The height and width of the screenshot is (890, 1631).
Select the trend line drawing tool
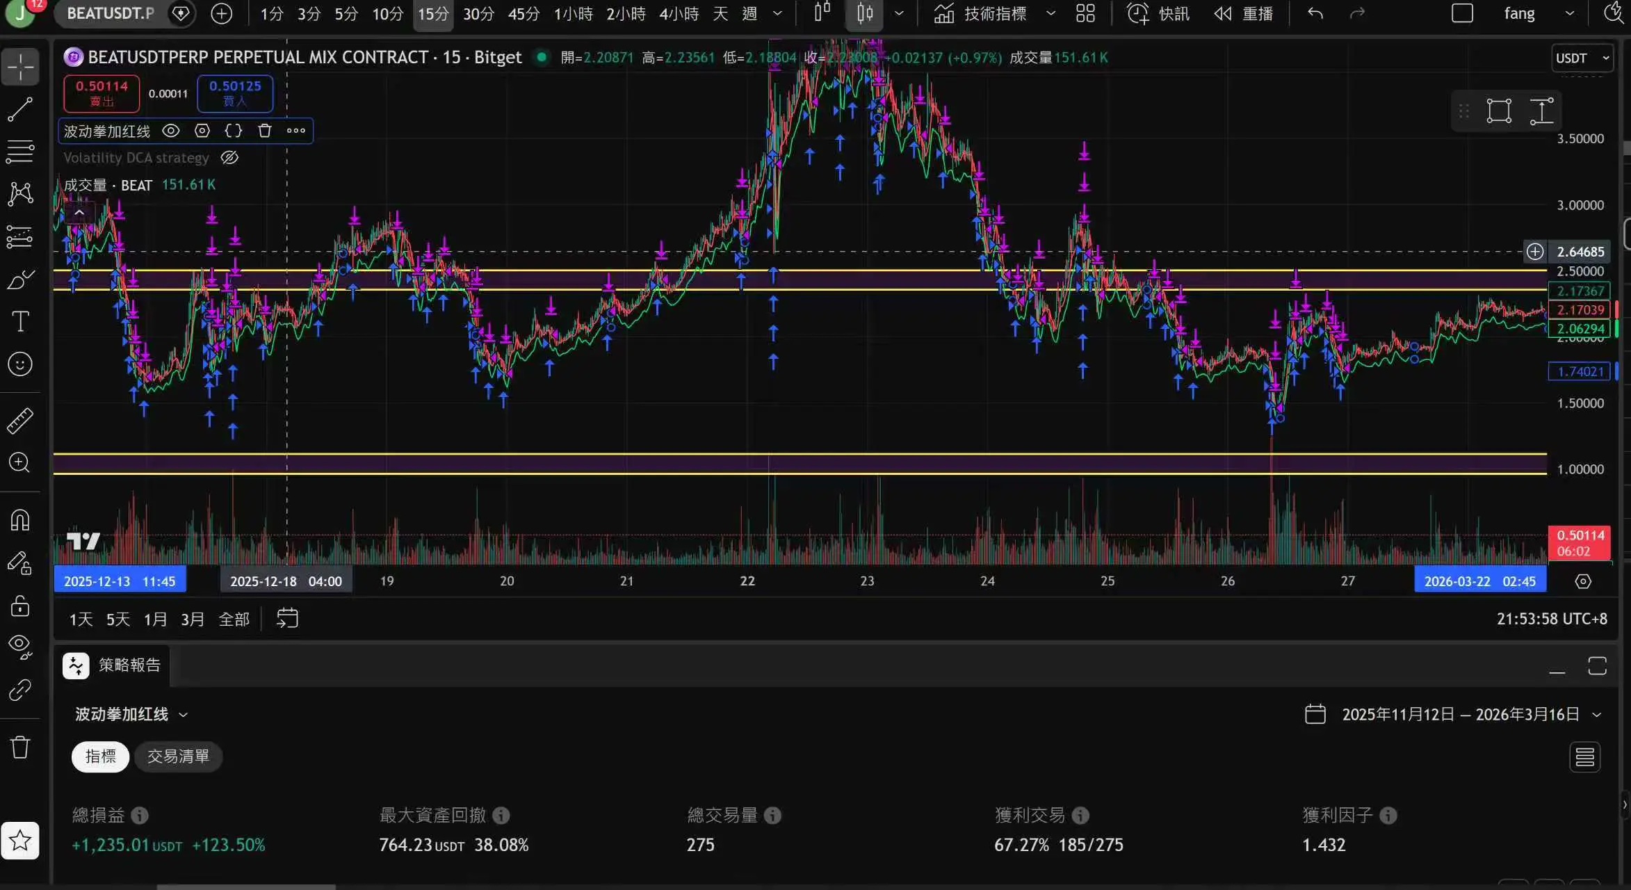(20, 109)
